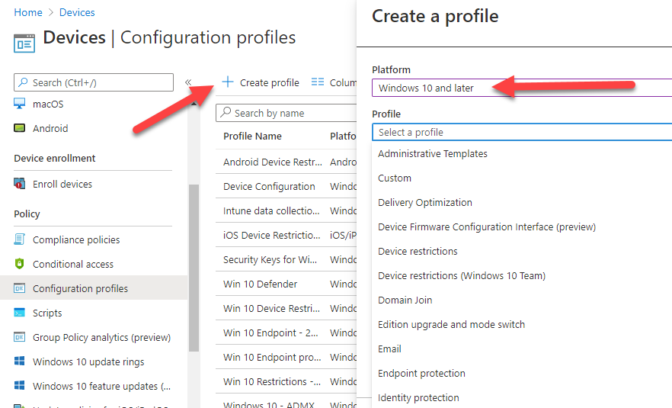Collapse the sidebar with double chevron

pyautogui.click(x=188, y=82)
